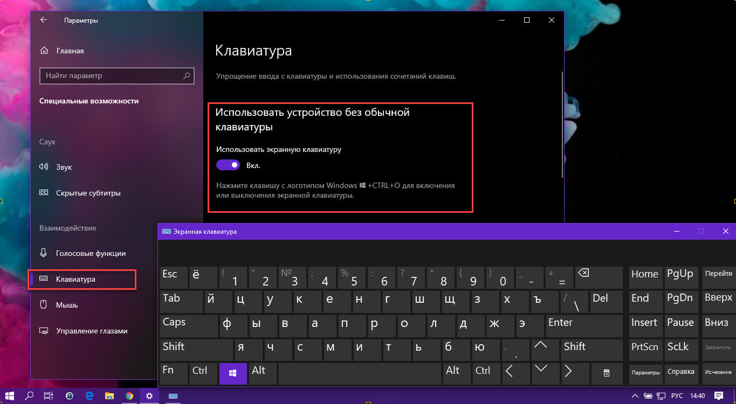The image size is (736, 404).
Task: Open the Голосовые функции section
Action: coord(82,253)
